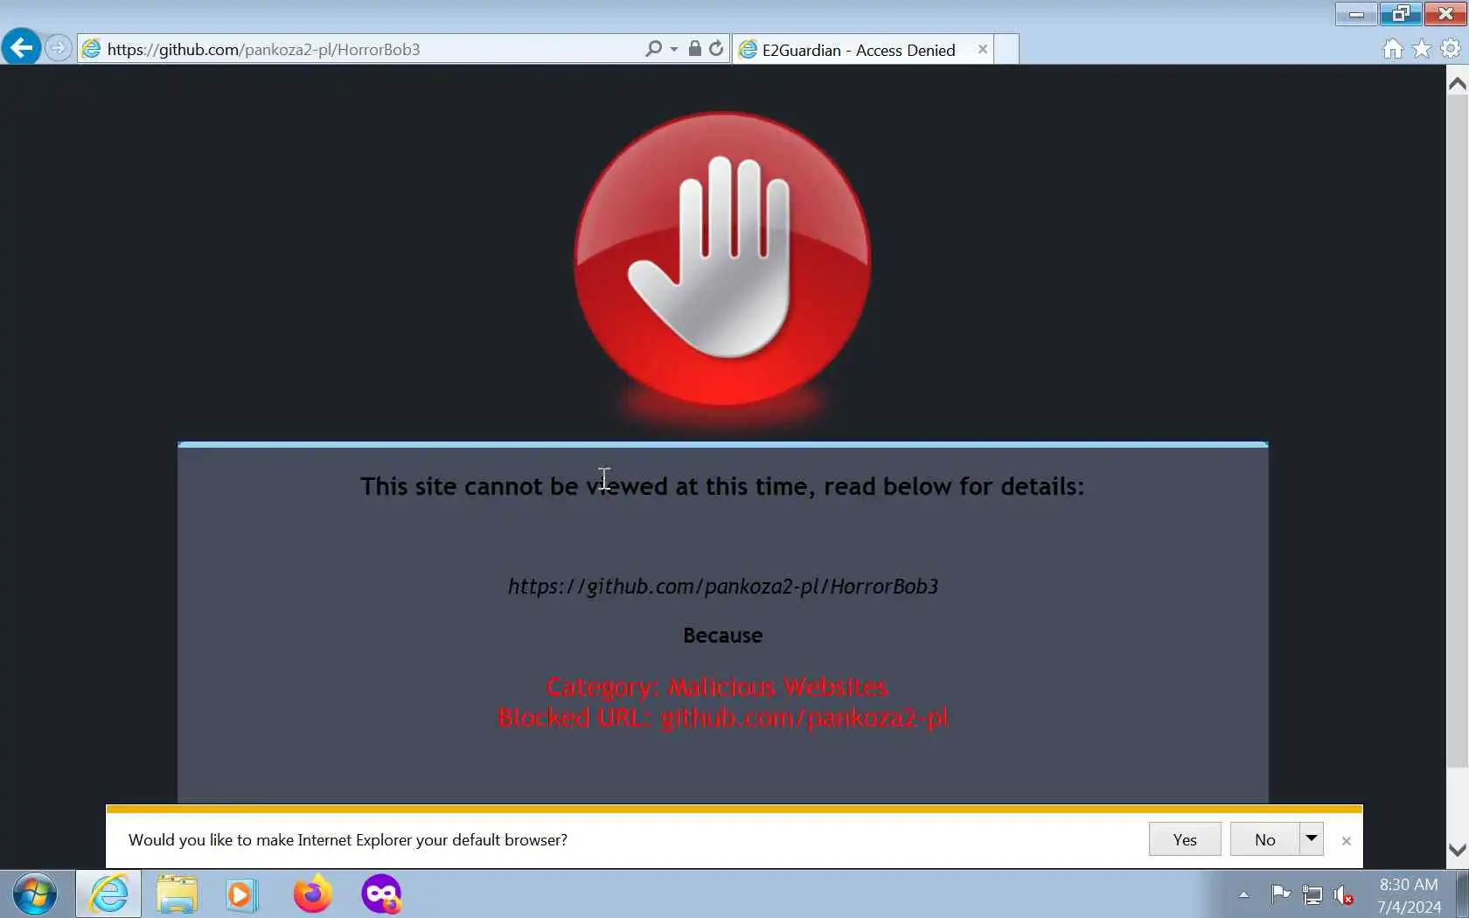This screenshot has height=918, width=1469.
Task: Expand the dropdown arrow next to No
Action: coord(1312,838)
